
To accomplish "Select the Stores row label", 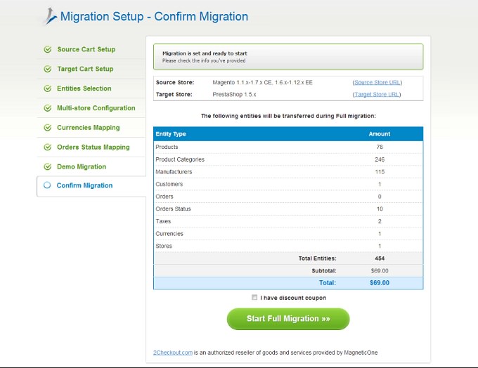I will [164, 246].
